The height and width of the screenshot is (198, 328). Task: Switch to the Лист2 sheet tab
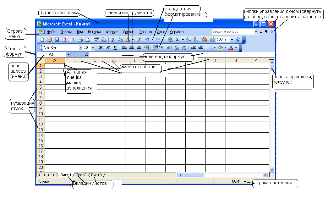81,175
